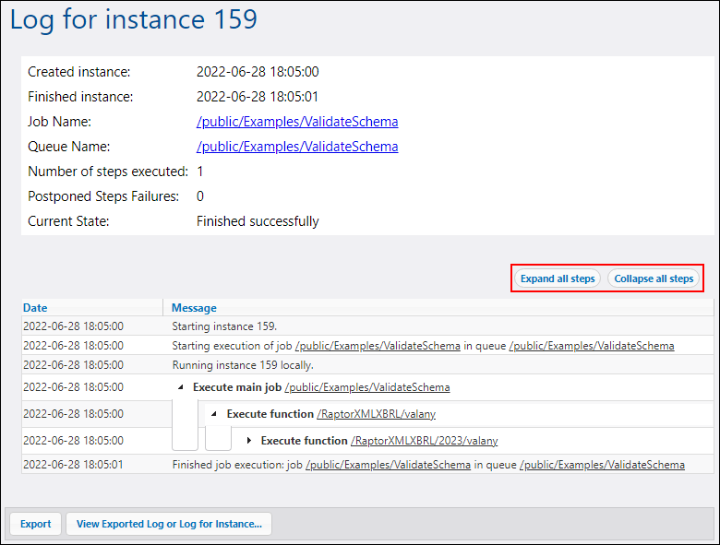Export the instance log

point(36,524)
